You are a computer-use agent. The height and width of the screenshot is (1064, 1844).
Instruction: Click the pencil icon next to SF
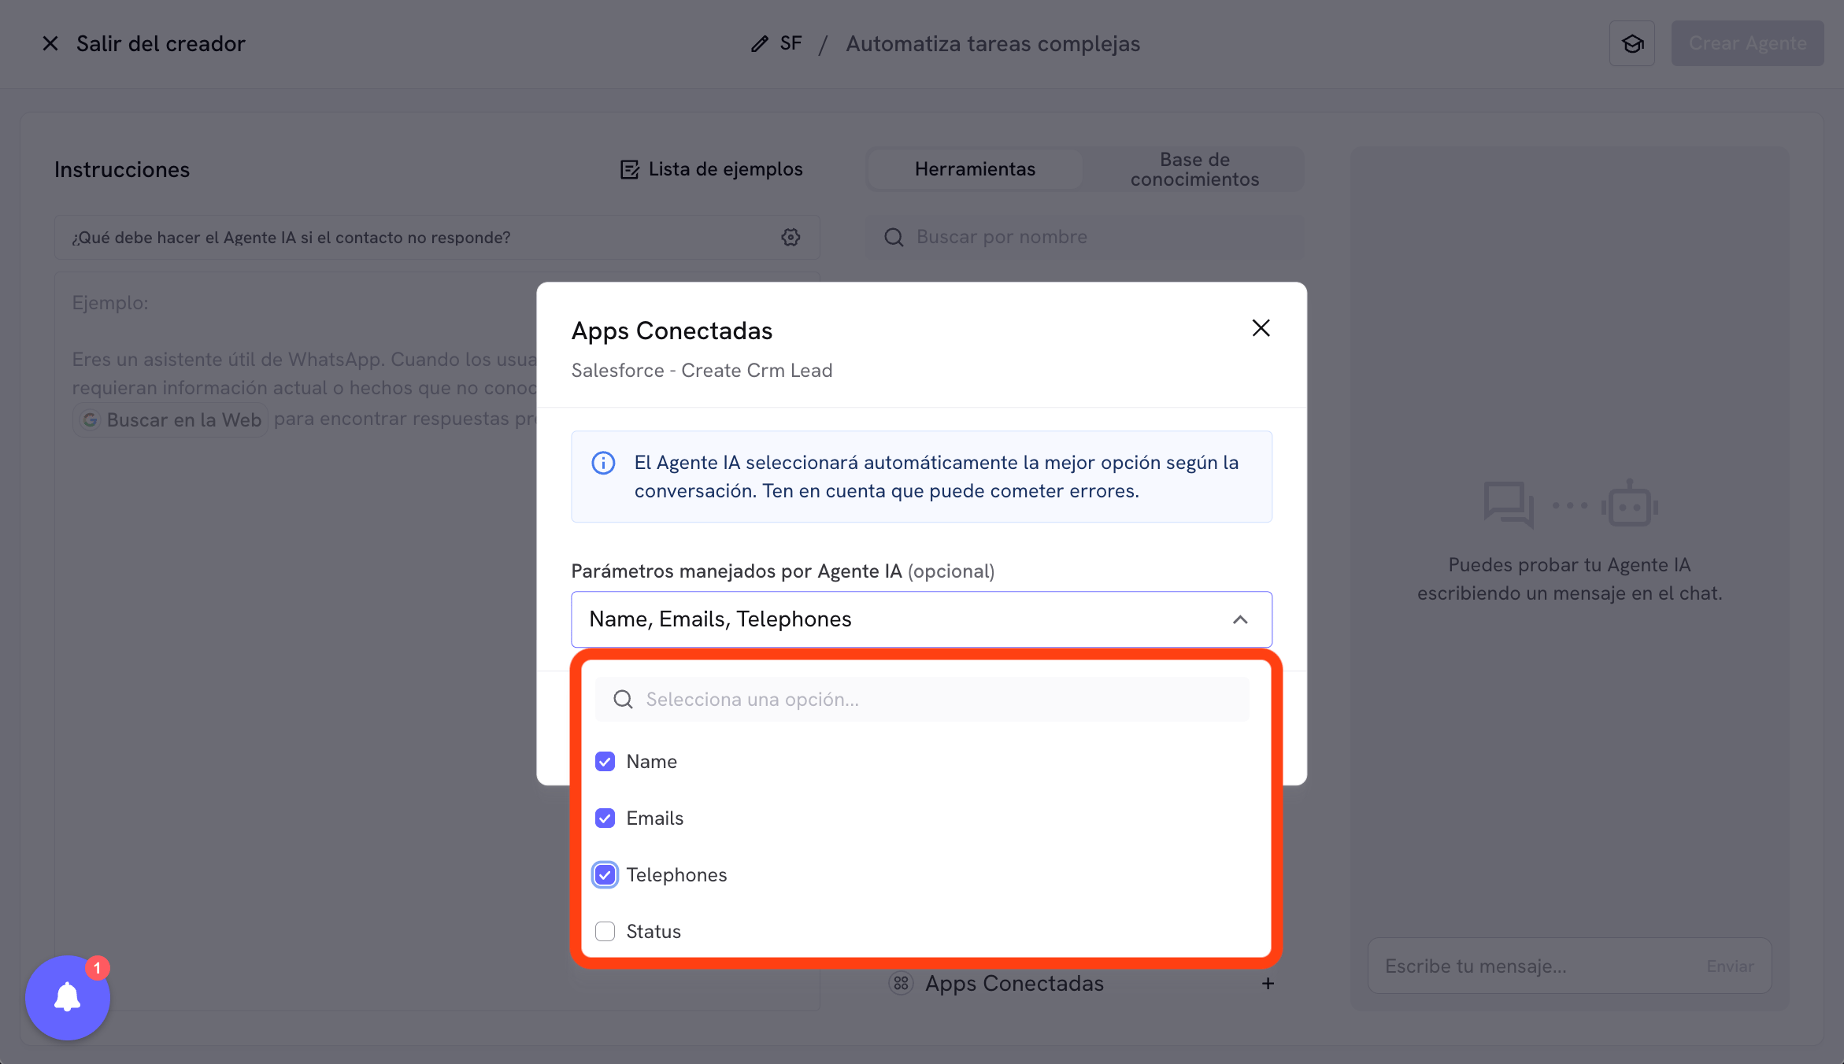click(x=759, y=43)
